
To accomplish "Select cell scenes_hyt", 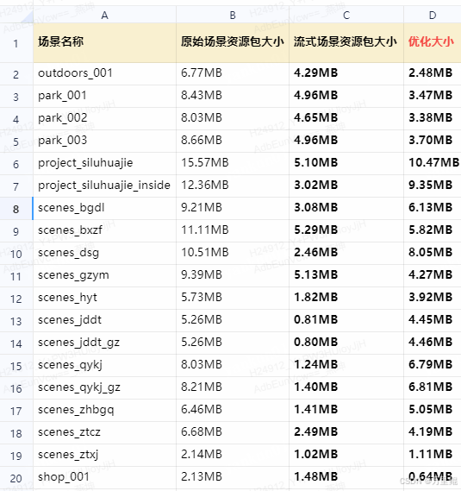I will tap(104, 298).
